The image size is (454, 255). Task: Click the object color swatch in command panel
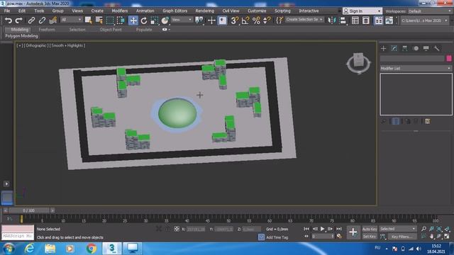449,58
